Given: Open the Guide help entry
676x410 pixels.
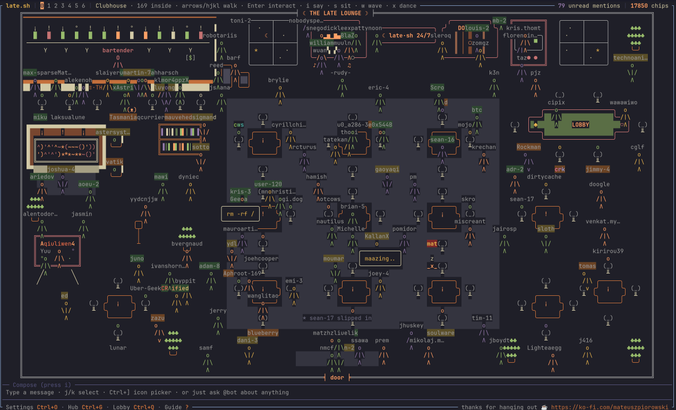Looking at the screenshot, I should [176, 407].
